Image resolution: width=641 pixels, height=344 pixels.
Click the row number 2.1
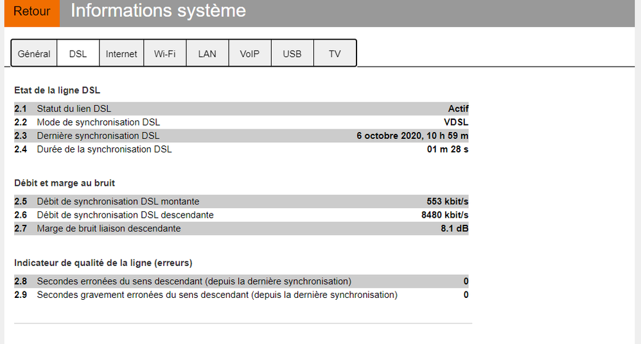(x=21, y=109)
